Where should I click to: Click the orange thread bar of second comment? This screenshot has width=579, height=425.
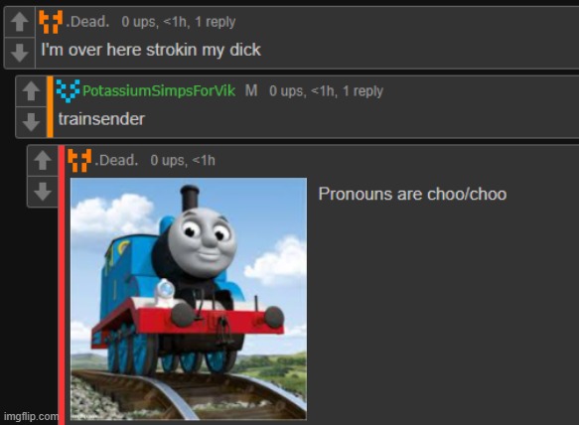point(51,106)
